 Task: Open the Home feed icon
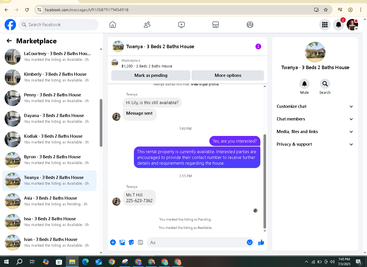tap(113, 25)
